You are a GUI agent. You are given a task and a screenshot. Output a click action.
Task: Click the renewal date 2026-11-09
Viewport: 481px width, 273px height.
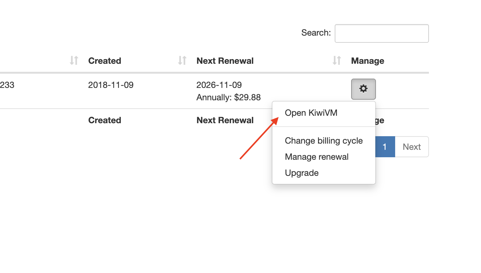(x=219, y=85)
